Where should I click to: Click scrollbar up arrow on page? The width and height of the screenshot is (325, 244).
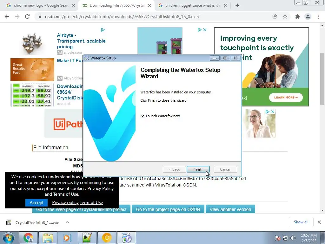tap(322, 25)
